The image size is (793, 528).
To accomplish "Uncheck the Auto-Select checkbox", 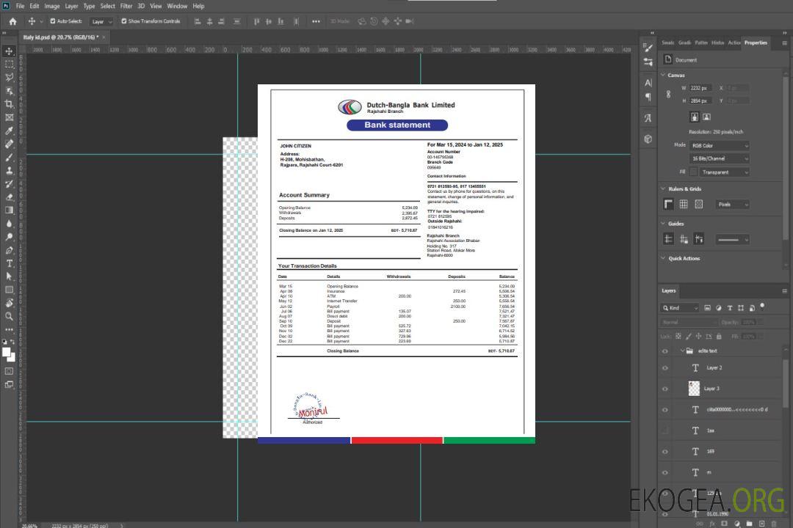I will coord(53,21).
